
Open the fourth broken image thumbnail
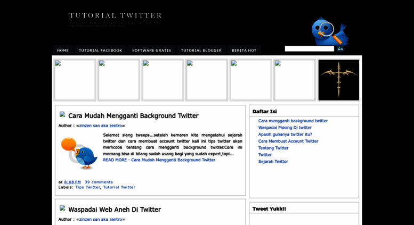click(207, 80)
